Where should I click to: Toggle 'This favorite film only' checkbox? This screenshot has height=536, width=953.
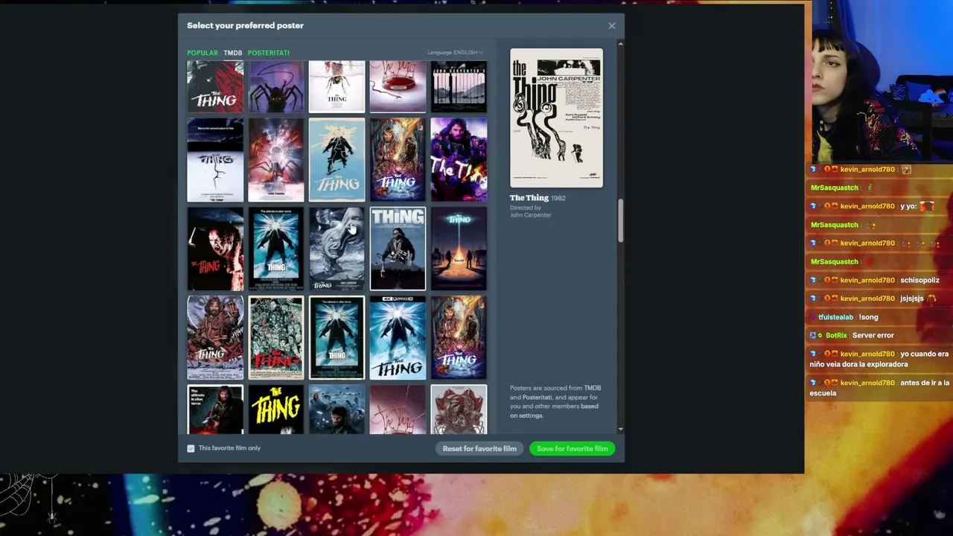pyautogui.click(x=191, y=448)
